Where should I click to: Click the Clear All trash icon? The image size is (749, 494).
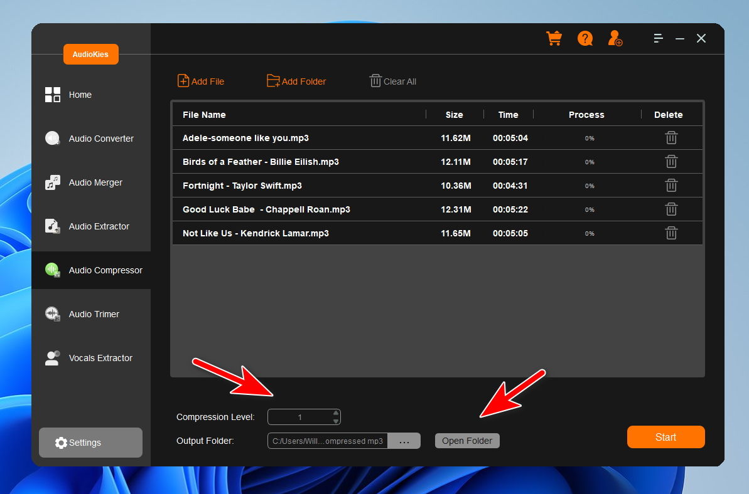[x=375, y=81]
